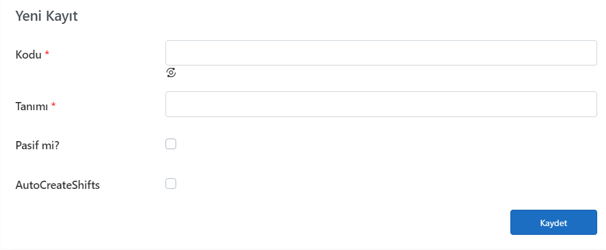
Task: Click the Yeni Kayıt form heading
Action: pyautogui.click(x=47, y=16)
